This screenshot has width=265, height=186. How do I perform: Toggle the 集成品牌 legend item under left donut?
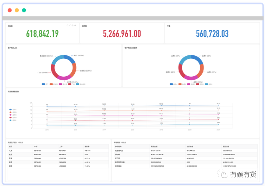point(81,84)
